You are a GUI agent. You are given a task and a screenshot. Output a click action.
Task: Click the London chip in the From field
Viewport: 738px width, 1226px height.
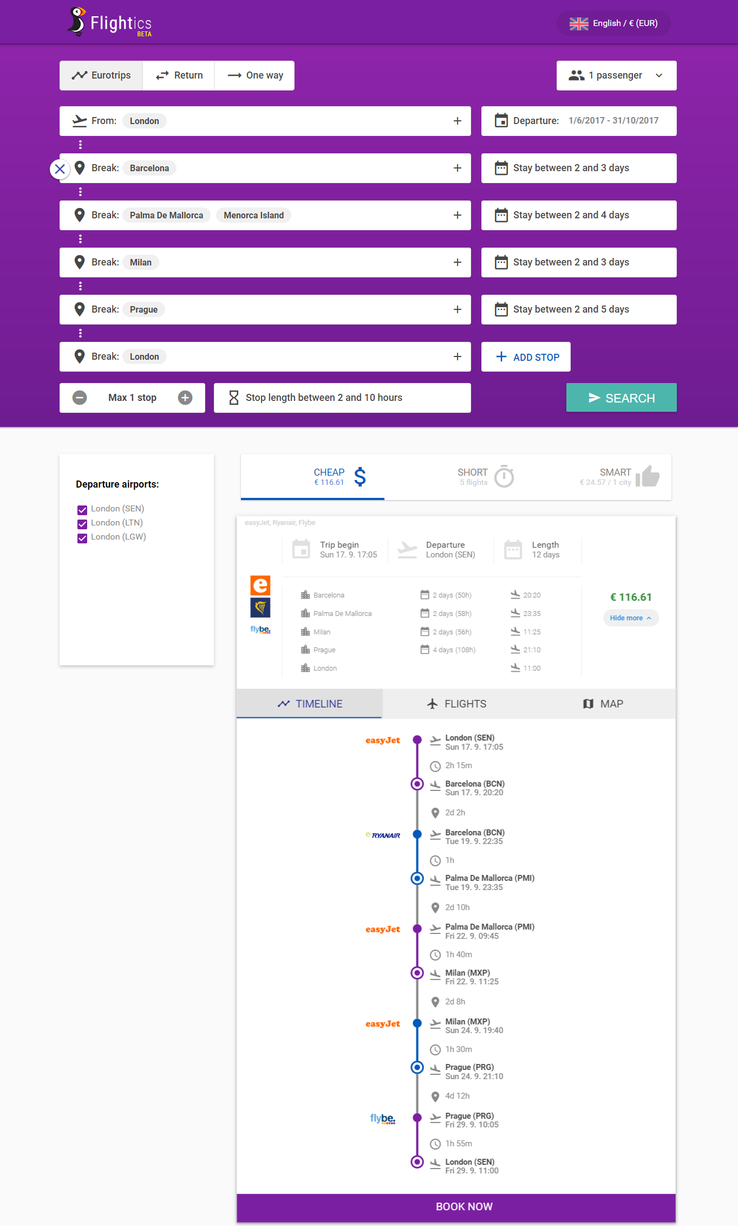[144, 121]
